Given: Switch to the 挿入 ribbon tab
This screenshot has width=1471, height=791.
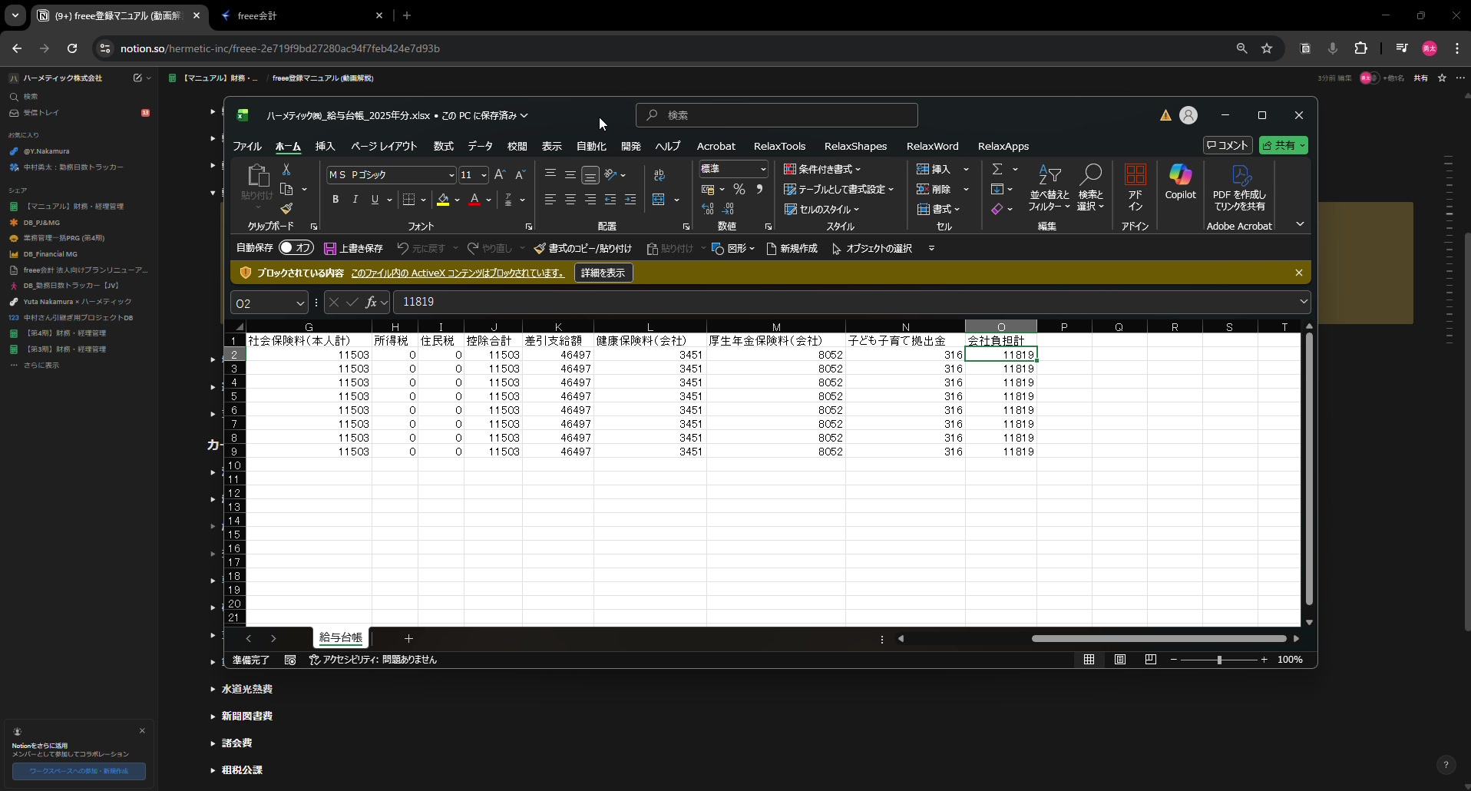Looking at the screenshot, I should tap(325, 146).
